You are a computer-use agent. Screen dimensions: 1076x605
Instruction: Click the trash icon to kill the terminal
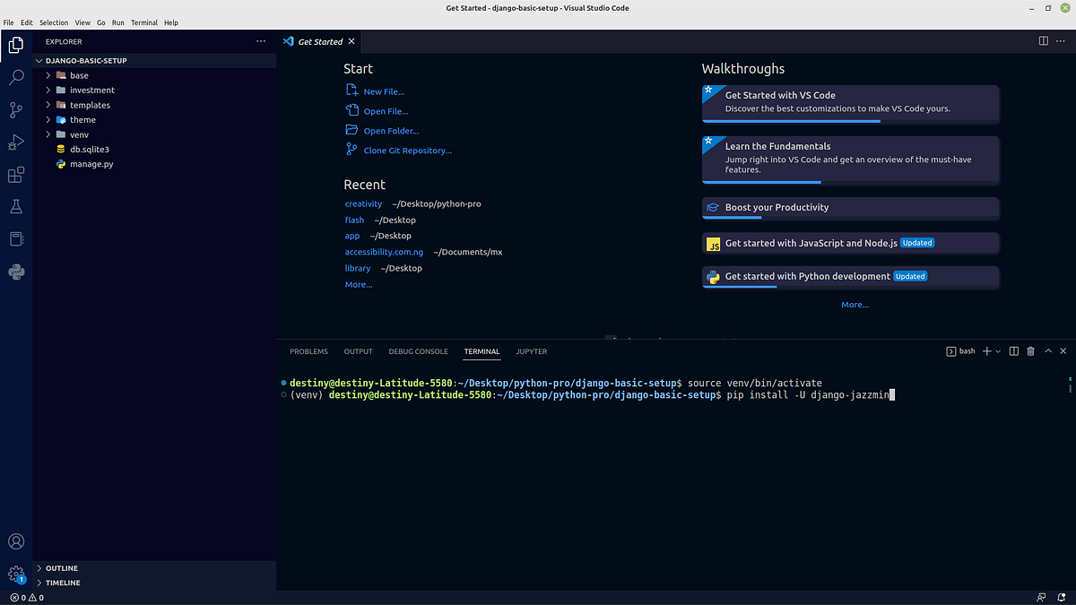pyautogui.click(x=1029, y=350)
